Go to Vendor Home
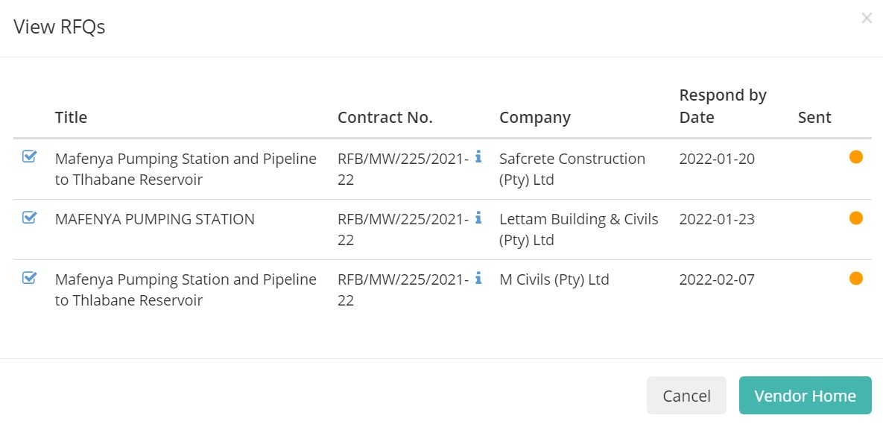This screenshot has height=427, width=883. (806, 396)
